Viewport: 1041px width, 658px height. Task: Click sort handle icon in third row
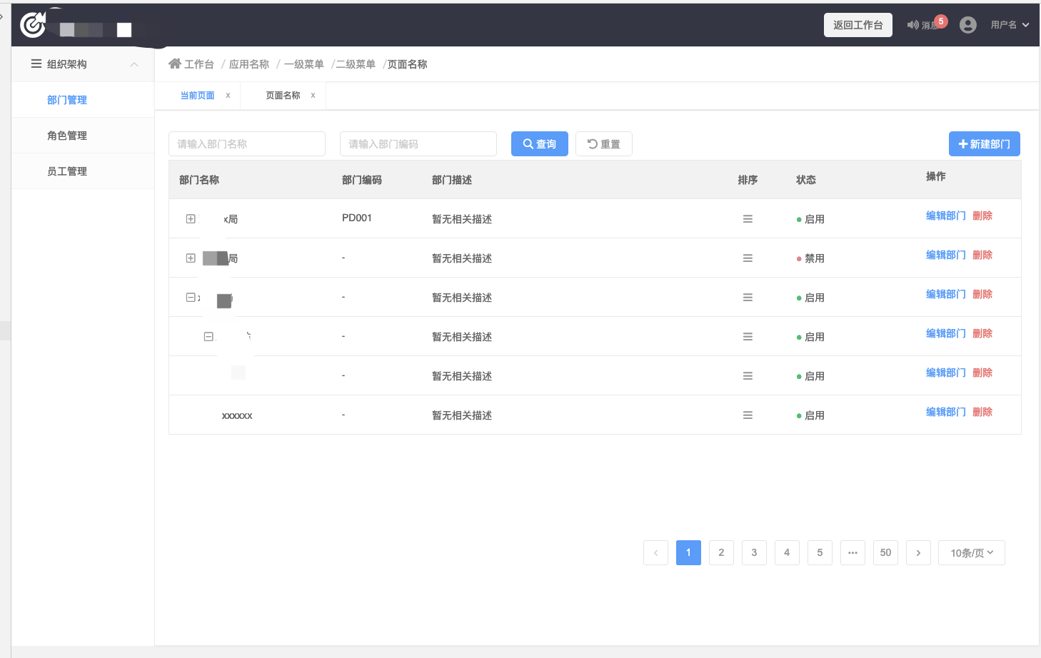tap(748, 298)
